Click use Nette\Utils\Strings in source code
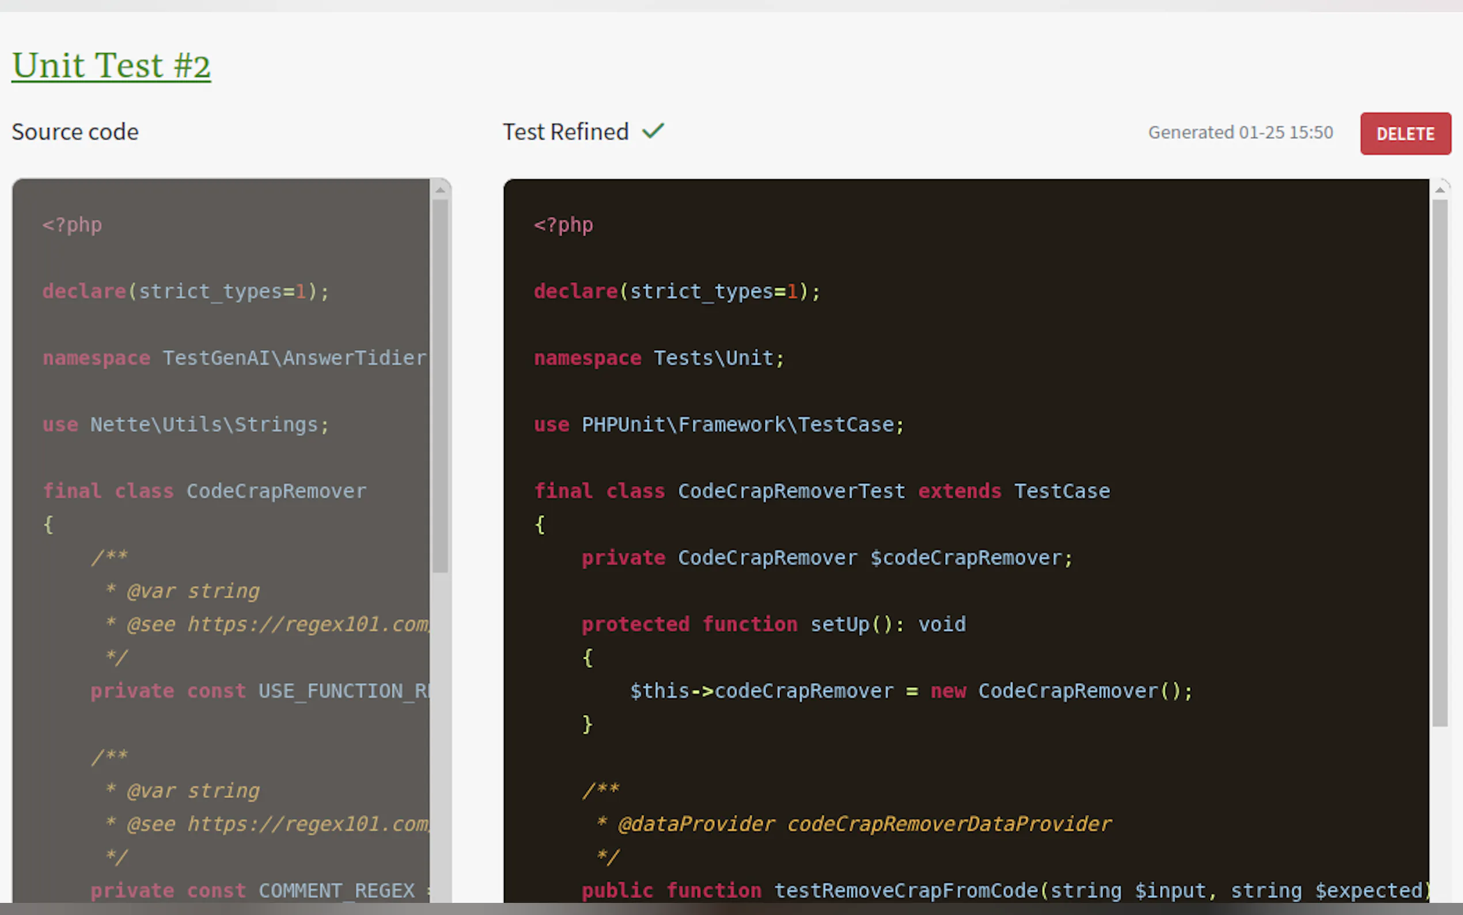Screen dimensions: 1463x915 click(185, 425)
